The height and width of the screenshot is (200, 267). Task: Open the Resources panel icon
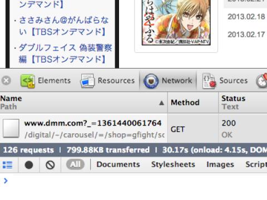coord(87,81)
